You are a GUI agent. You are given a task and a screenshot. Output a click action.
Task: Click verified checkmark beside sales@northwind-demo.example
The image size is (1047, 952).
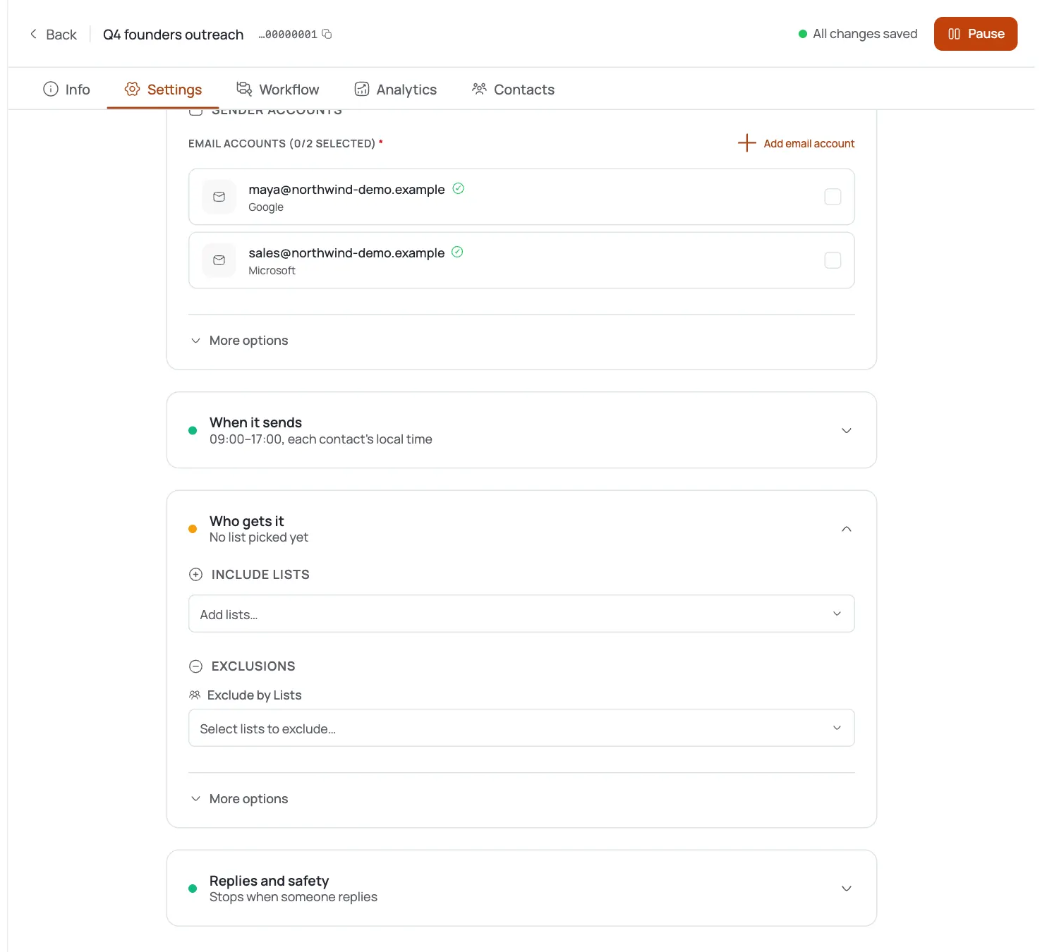pos(457,252)
